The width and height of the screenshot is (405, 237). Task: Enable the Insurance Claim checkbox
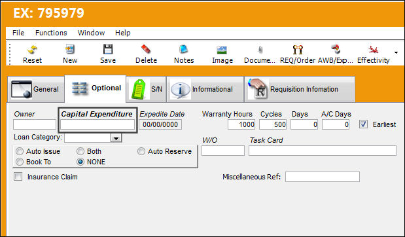pos(18,177)
